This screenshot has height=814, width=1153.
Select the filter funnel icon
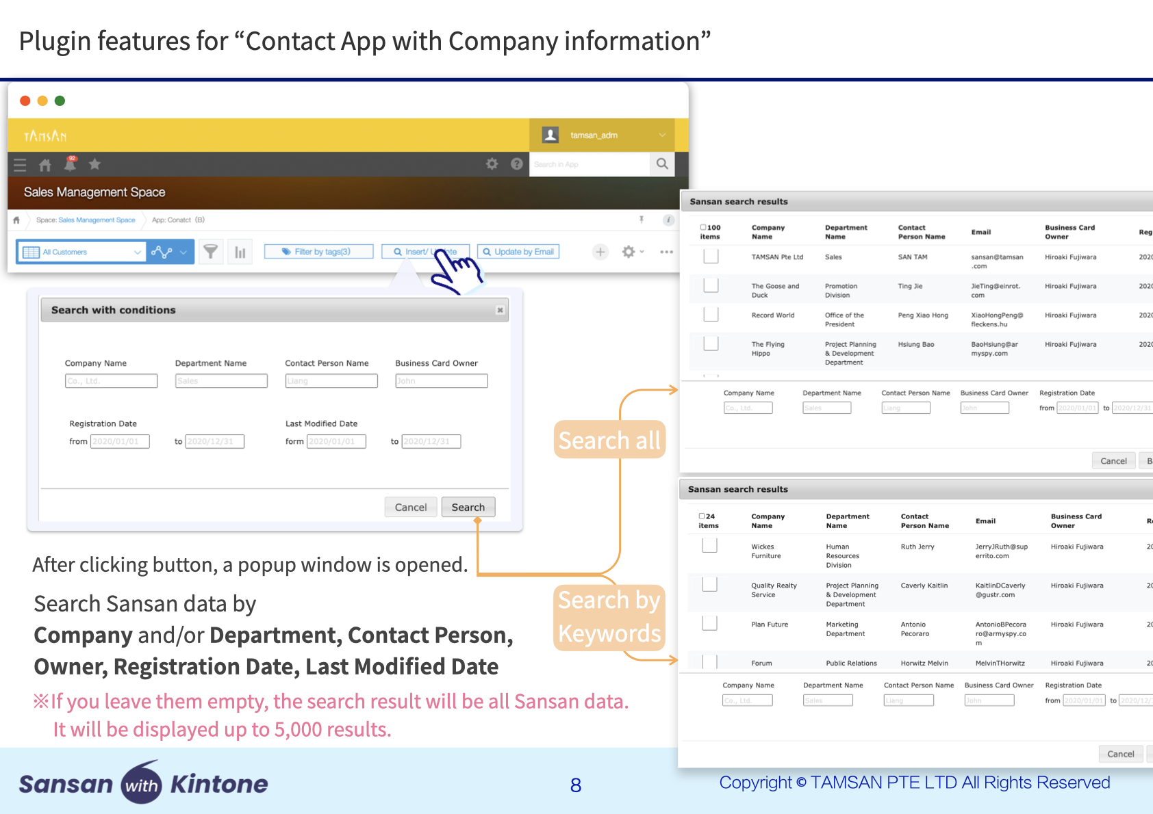click(211, 252)
